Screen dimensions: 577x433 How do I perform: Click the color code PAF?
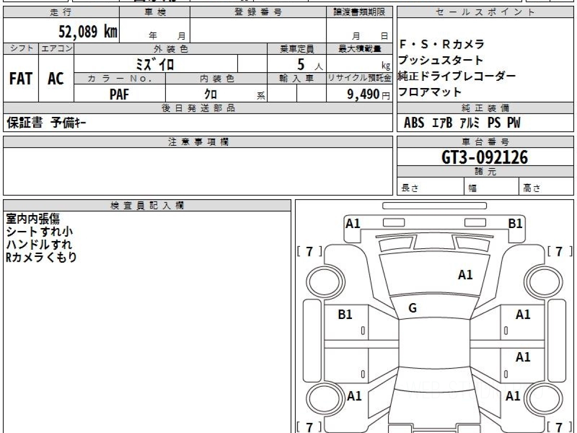[x=119, y=94]
